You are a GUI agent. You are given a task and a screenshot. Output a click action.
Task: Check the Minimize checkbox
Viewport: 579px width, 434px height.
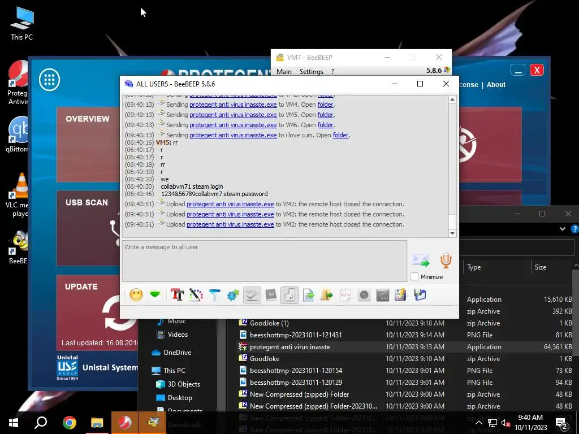click(x=414, y=277)
